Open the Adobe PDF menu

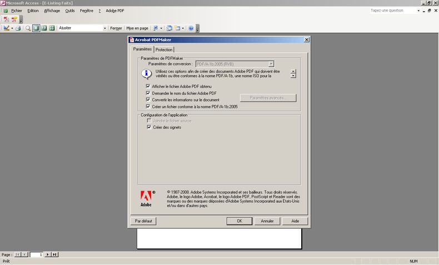[115, 11]
